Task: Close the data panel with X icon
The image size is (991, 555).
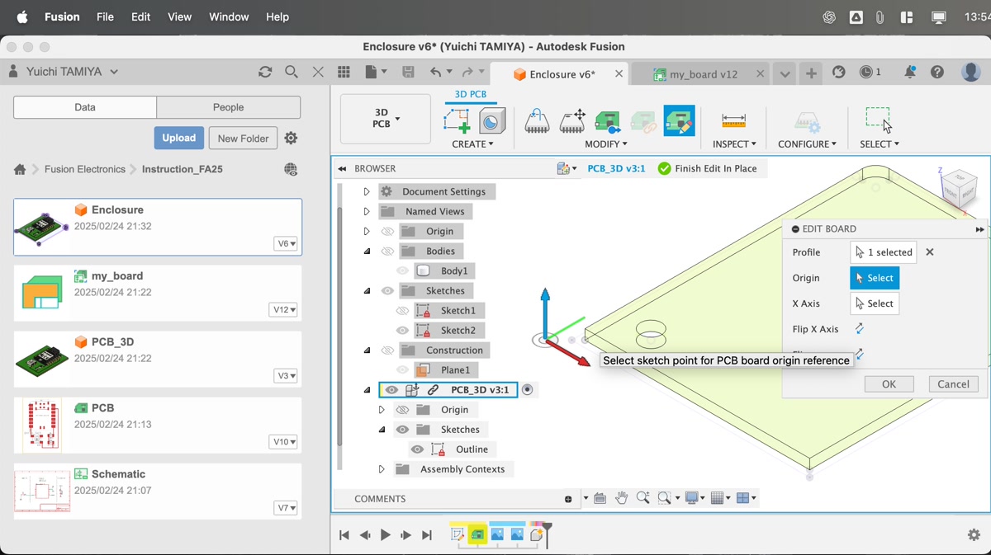Action: [x=318, y=72]
